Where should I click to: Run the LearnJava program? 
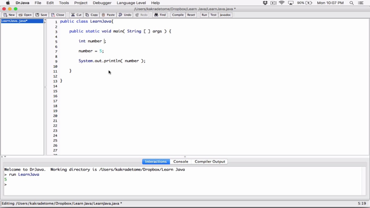(x=204, y=15)
